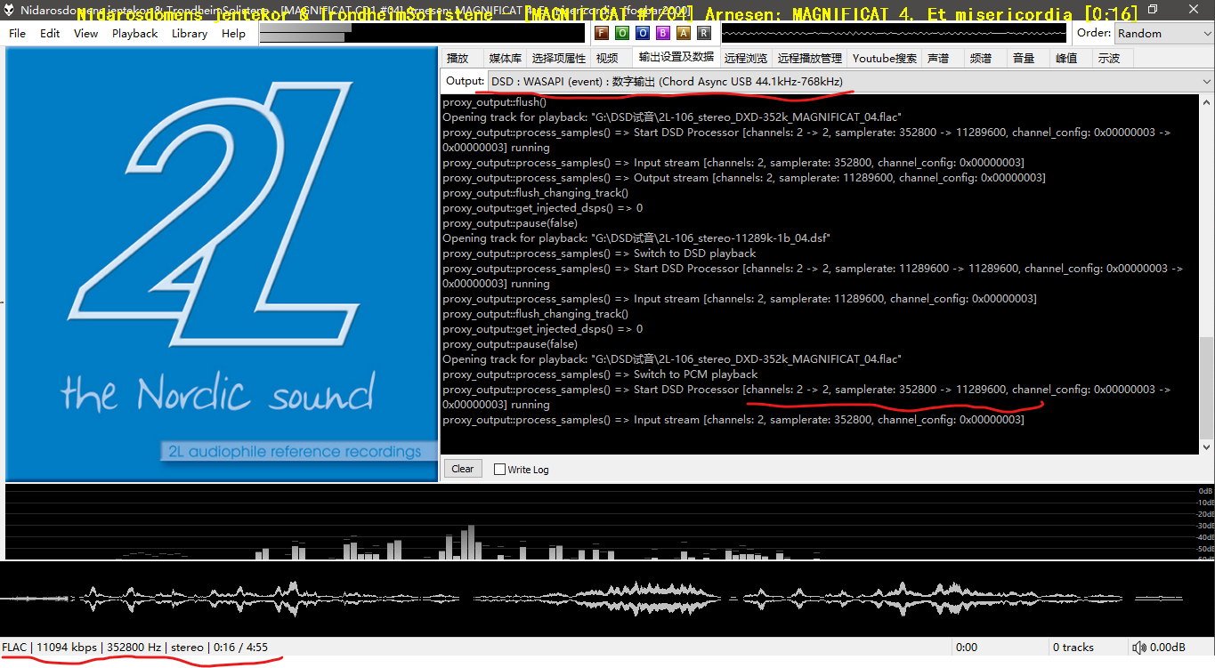Switch to the Youtube搜索 tab

tap(884, 58)
